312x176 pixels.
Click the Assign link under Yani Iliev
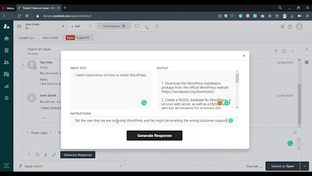(44, 68)
